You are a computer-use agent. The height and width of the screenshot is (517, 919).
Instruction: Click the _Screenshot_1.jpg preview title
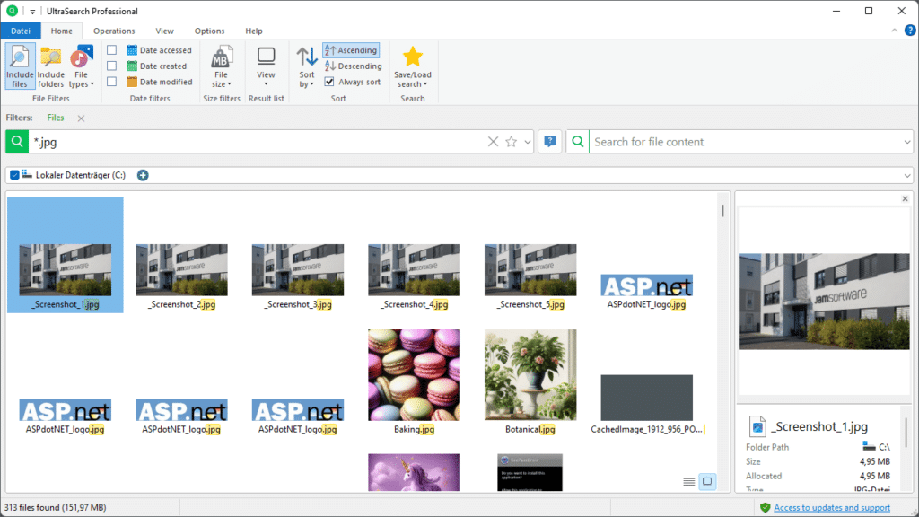818,426
